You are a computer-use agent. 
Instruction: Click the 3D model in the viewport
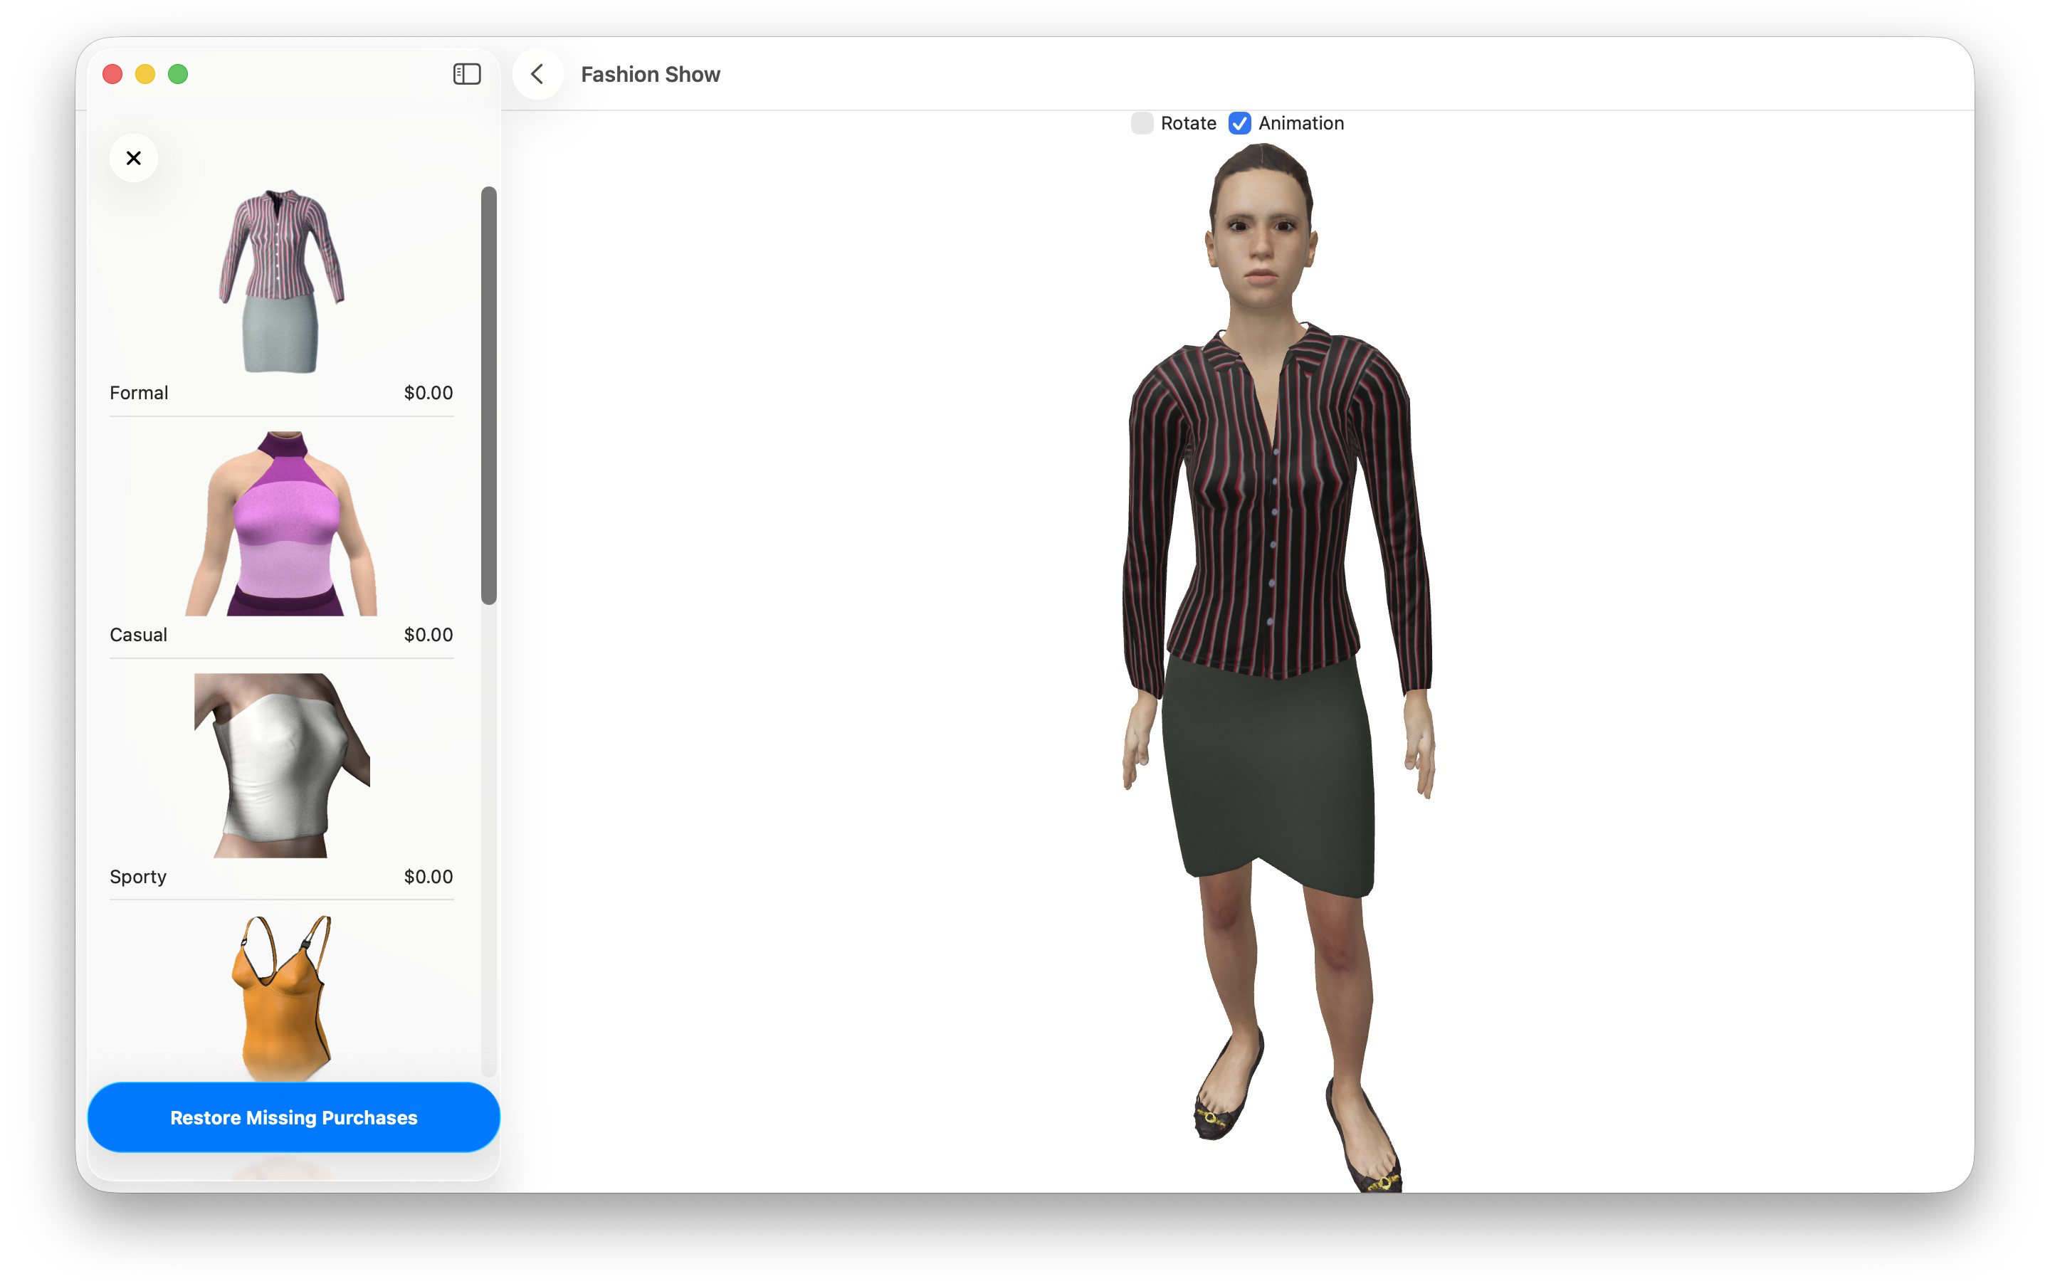pos(1278,668)
